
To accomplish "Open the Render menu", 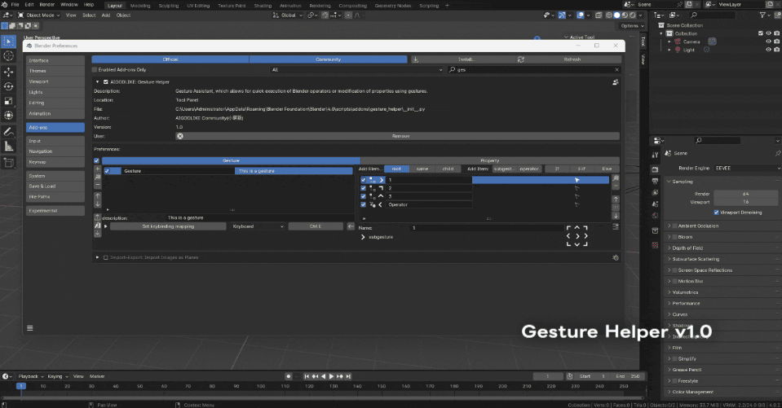I will point(46,5).
